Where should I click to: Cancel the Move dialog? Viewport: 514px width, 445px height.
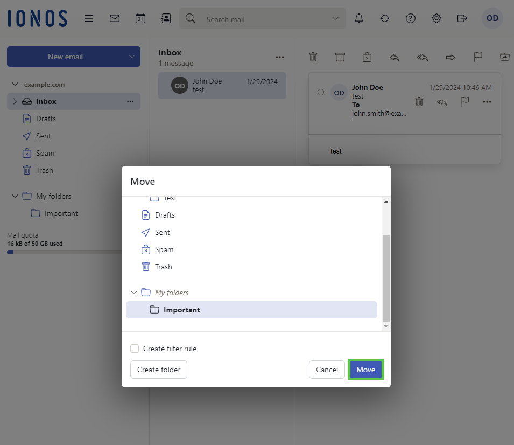tap(327, 370)
